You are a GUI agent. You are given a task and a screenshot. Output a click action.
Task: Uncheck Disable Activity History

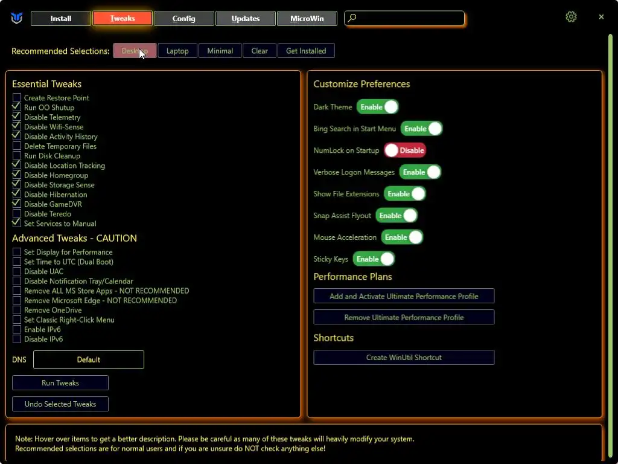coord(16,136)
